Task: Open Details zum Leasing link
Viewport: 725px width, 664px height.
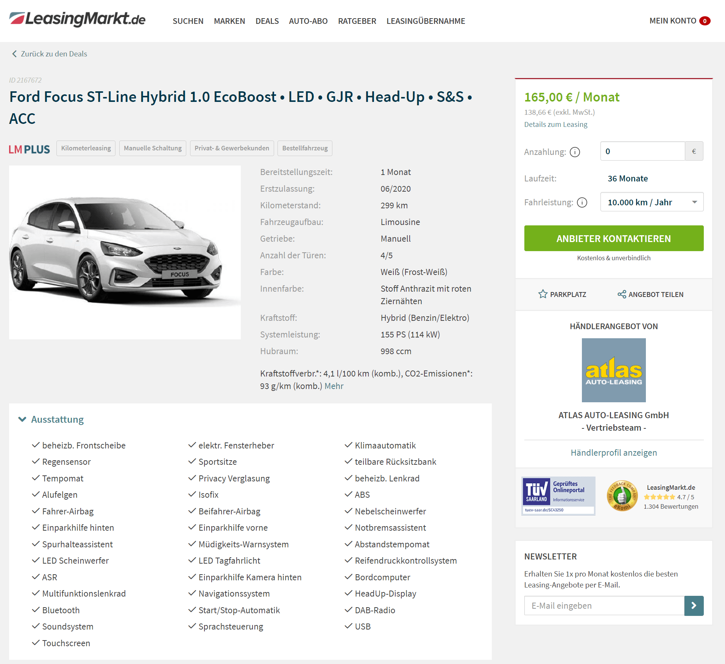Action: (555, 124)
